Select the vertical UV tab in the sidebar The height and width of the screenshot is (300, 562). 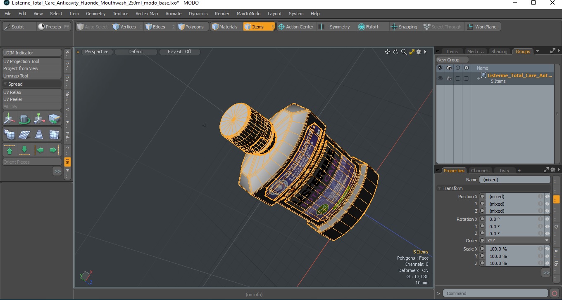[x=67, y=162]
